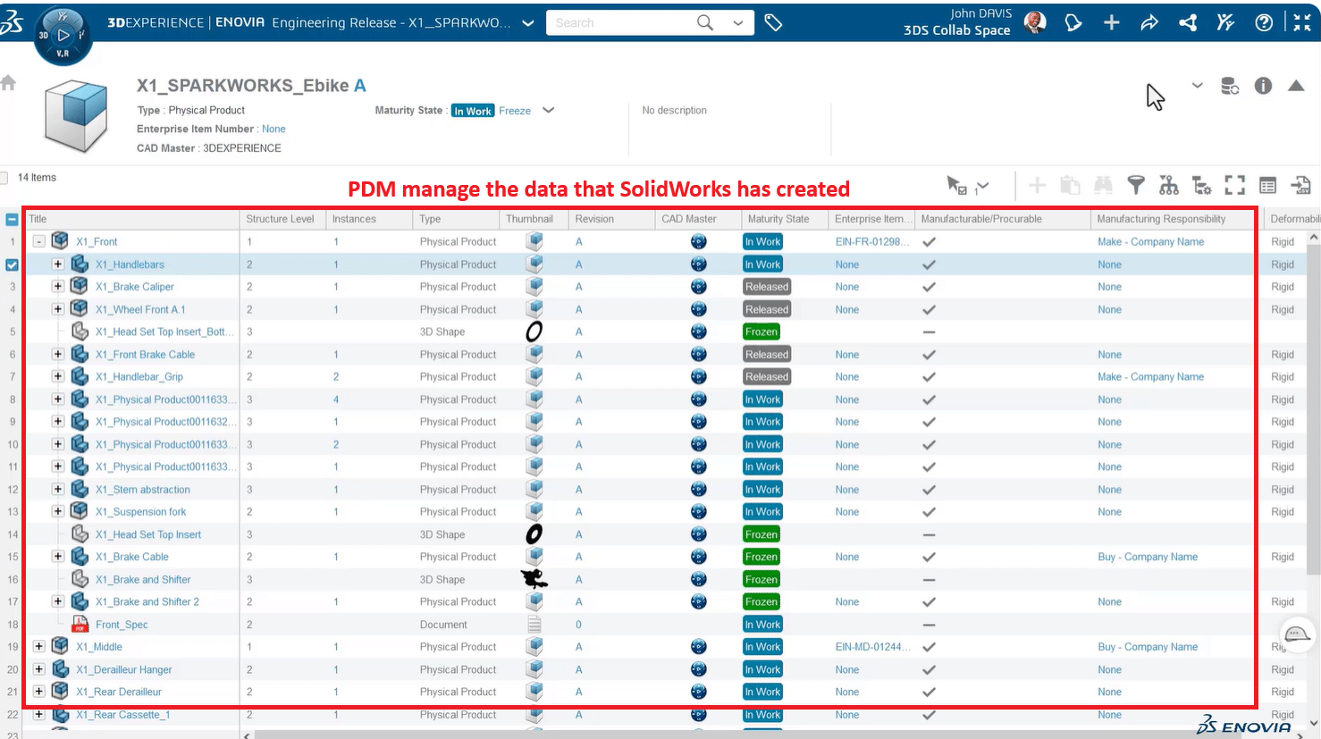Open notifications bell icon

pos(1073,23)
